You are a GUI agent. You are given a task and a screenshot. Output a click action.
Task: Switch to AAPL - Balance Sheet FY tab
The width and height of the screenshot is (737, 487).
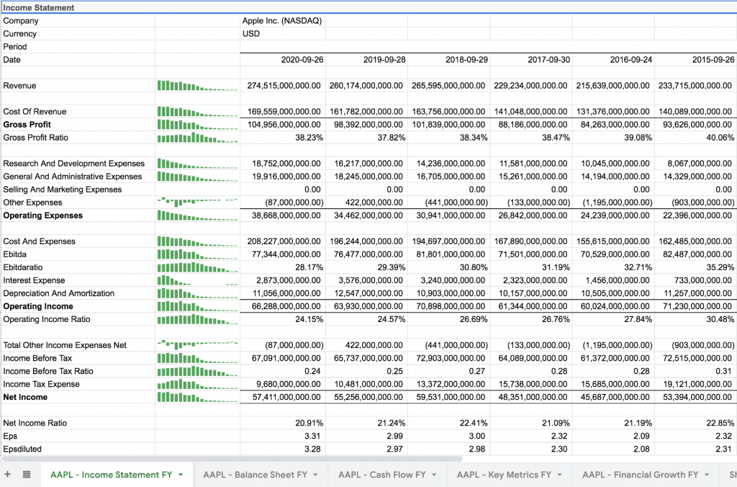[255, 475]
